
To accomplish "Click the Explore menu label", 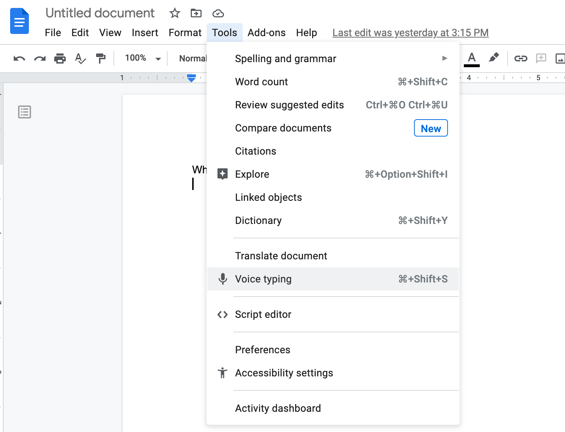I will coord(252,174).
